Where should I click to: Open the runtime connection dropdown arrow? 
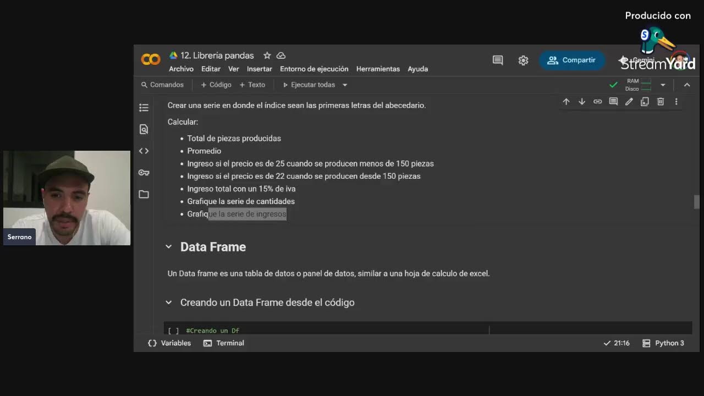tap(663, 85)
